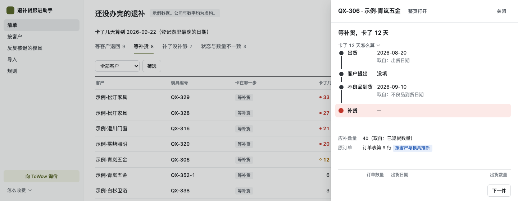Click the 示例数据 notice badge
The width and height of the screenshot is (518, 201).
[x=185, y=13]
